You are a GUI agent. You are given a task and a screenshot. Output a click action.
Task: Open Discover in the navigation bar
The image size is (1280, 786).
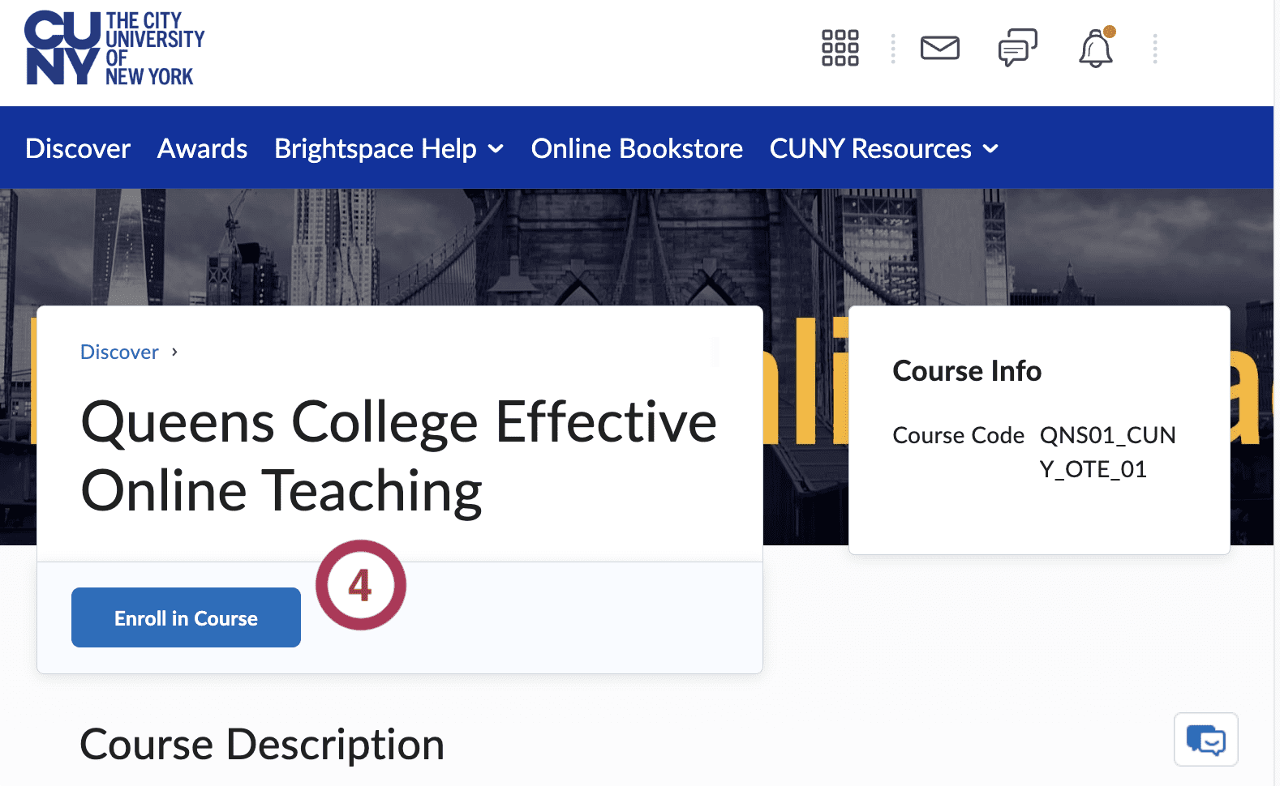78,148
